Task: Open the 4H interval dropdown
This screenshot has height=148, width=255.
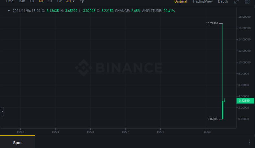Action: coord(70,1)
